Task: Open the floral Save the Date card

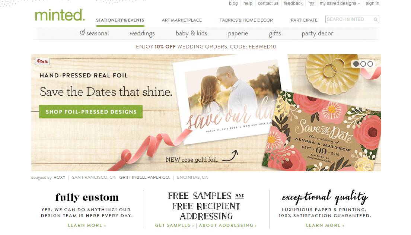Action: (x=322, y=131)
